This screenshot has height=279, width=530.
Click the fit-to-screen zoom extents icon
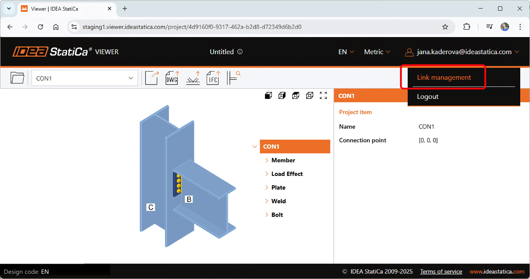tap(323, 95)
